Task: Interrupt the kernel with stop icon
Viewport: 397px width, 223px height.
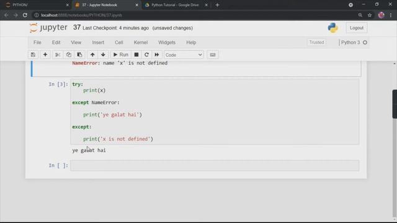Action: 136,55
